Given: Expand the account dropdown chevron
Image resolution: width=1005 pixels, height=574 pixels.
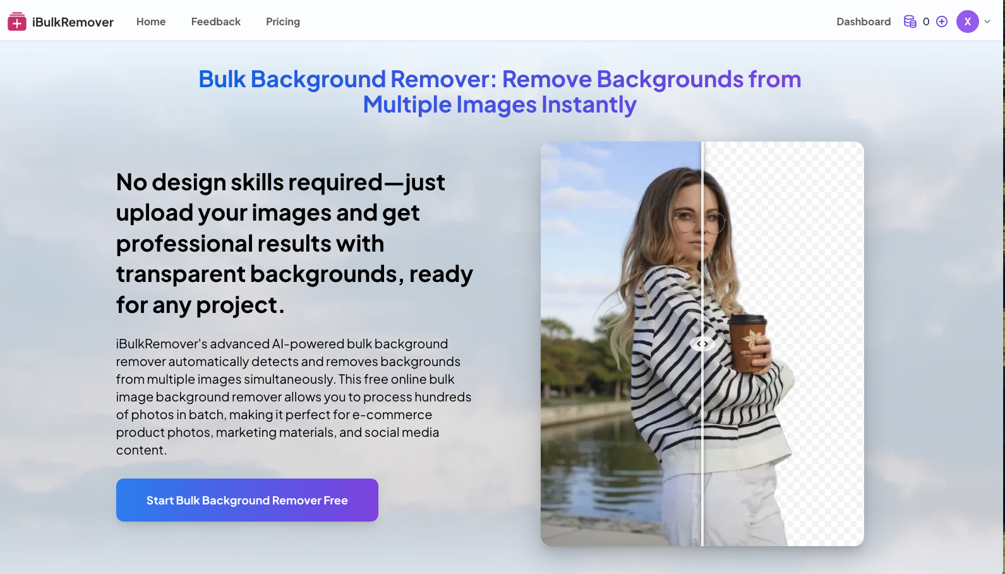Looking at the screenshot, I should point(987,21).
